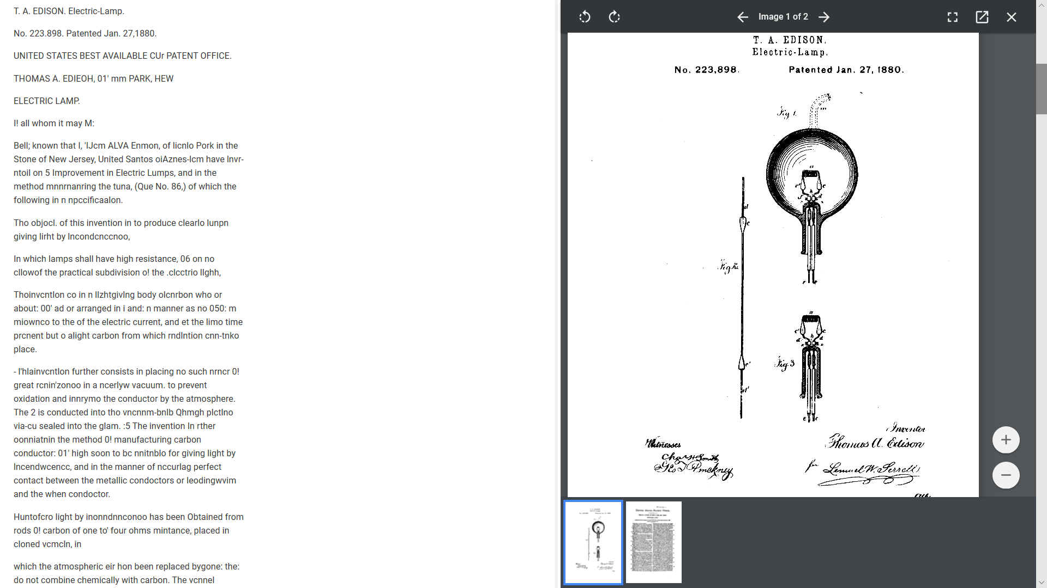Image resolution: width=1047 pixels, height=588 pixels.
Task: Click the 'ELECTRIC LAMP.' heading text
Action: tap(47, 101)
